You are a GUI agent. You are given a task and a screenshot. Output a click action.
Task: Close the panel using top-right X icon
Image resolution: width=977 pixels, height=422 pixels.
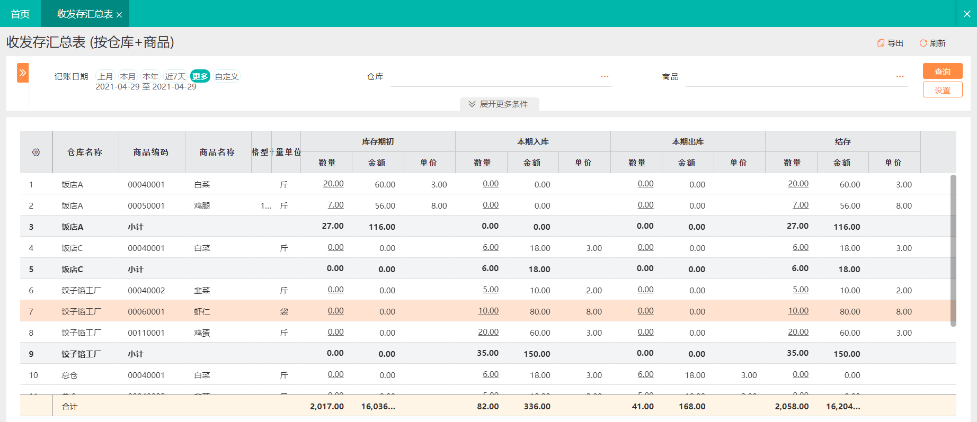pos(967,14)
